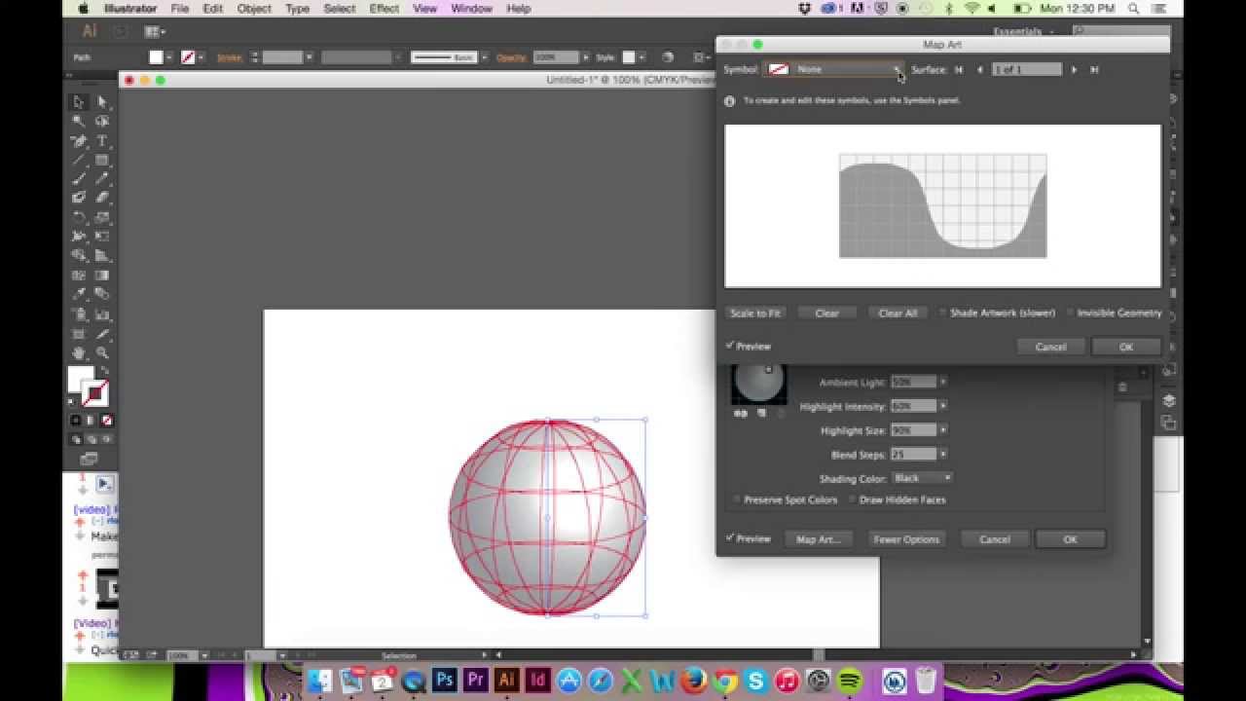Select the Pencil tool
Screen dimensions: 1246x701
point(102,179)
